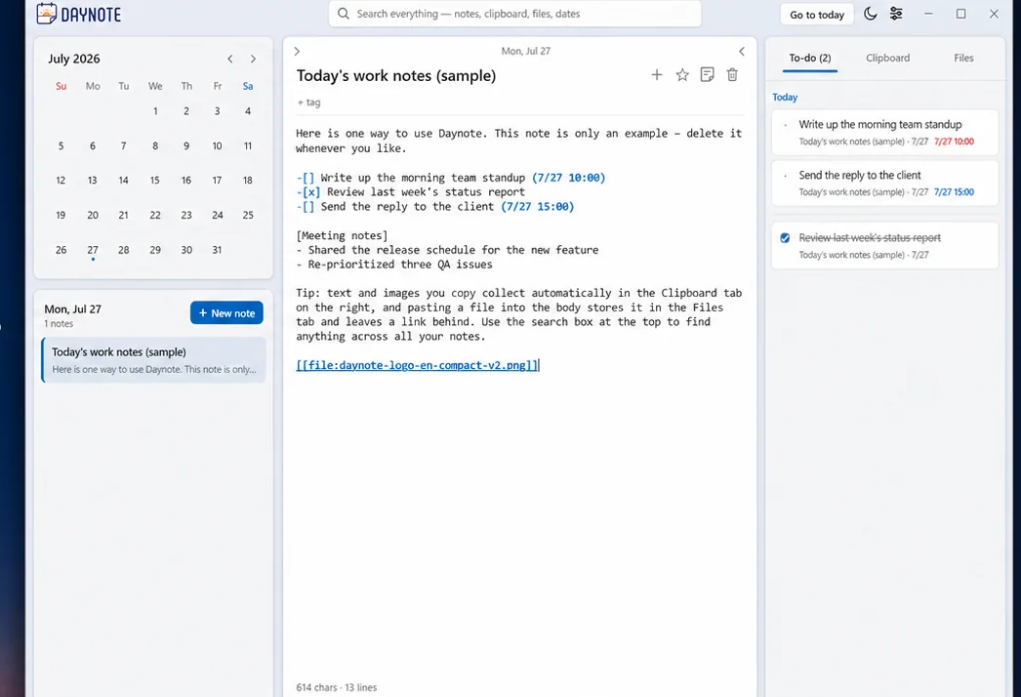Collapse the right panel chevron
Image resolution: width=1021 pixels, height=697 pixels.
click(742, 51)
